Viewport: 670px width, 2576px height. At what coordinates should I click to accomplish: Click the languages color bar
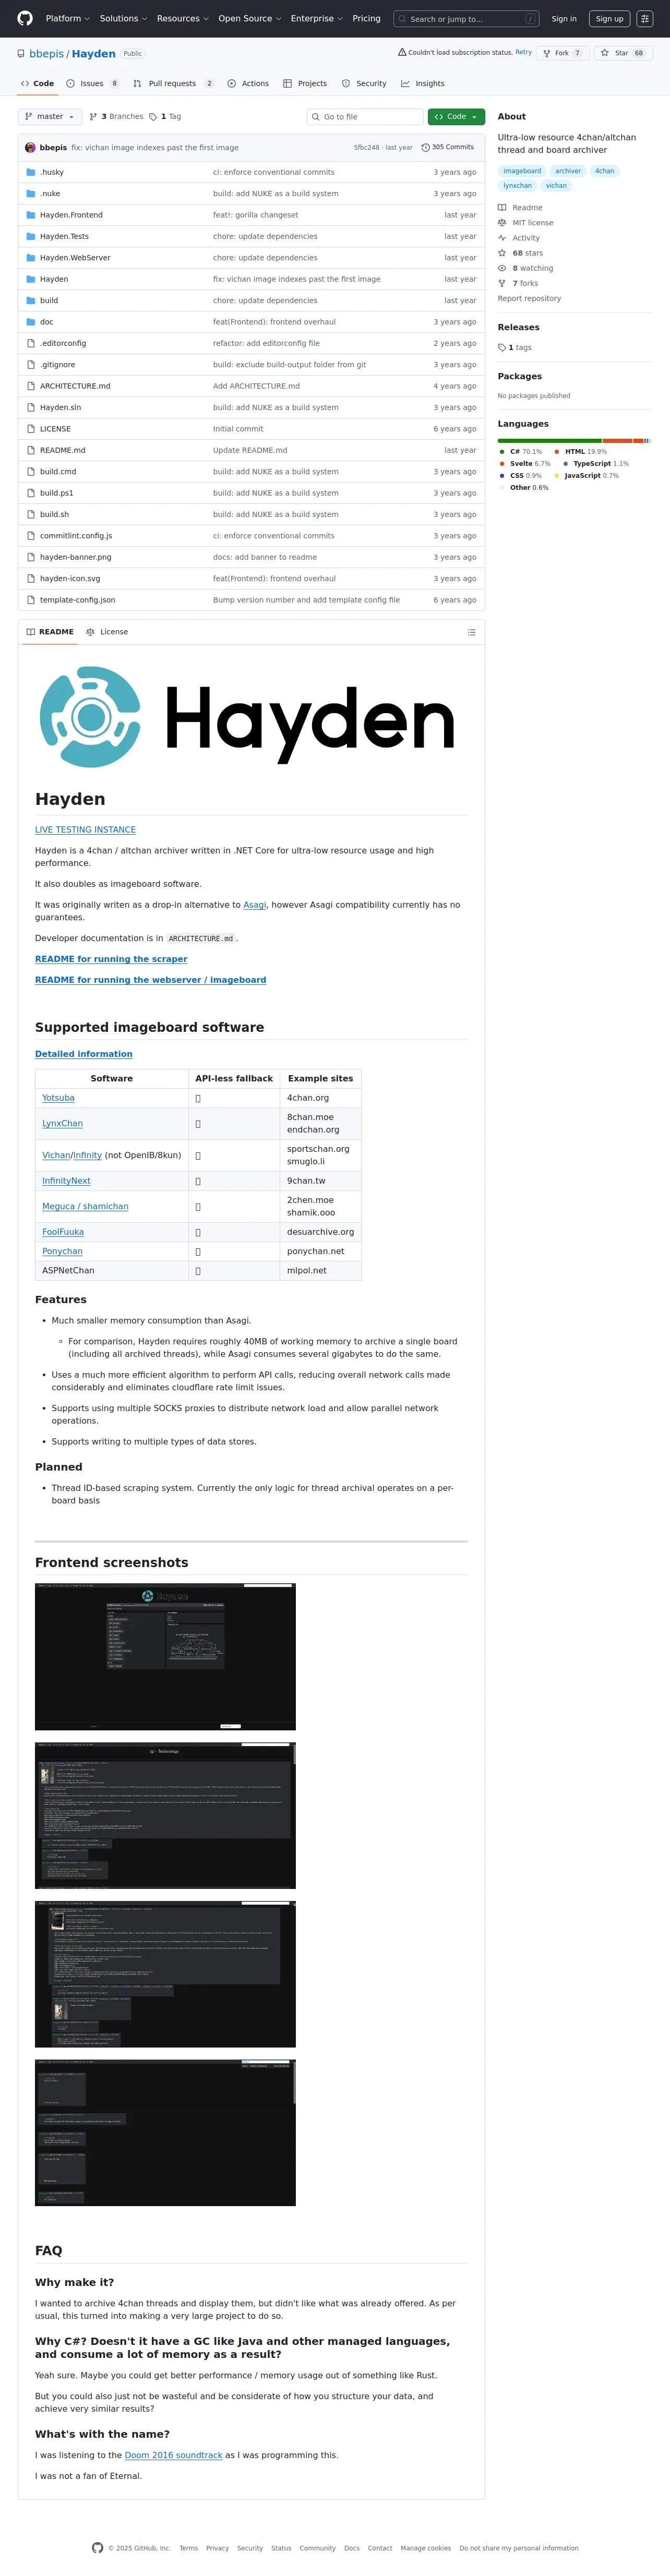(x=575, y=440)
